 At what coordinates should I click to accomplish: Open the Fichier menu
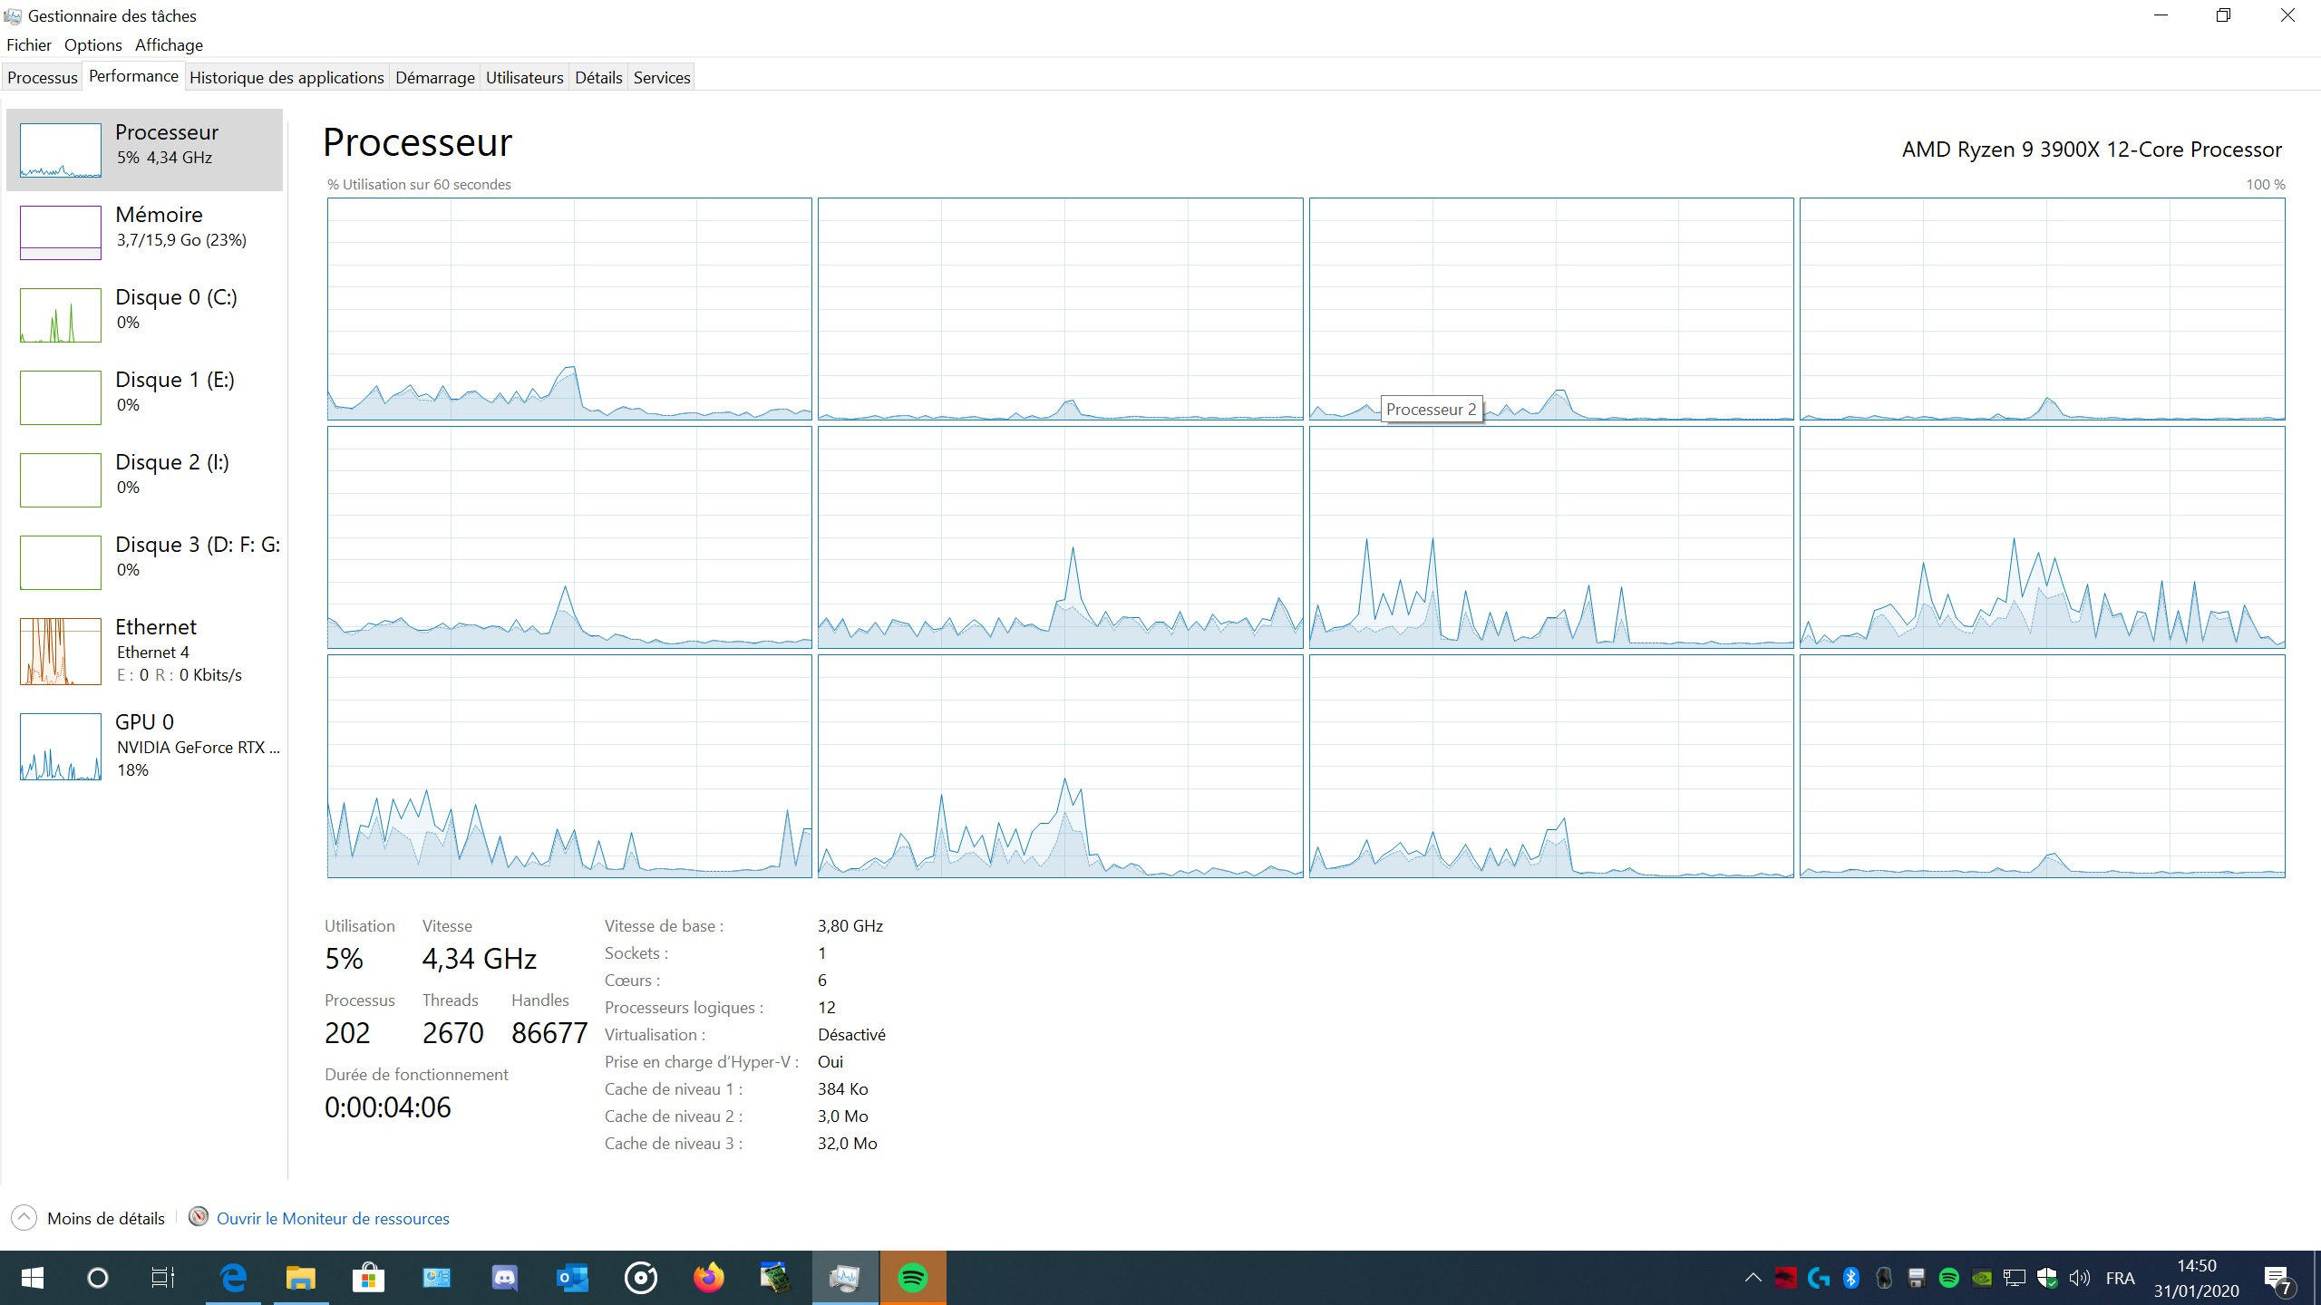pyautogui.click(x=29, y=45)
